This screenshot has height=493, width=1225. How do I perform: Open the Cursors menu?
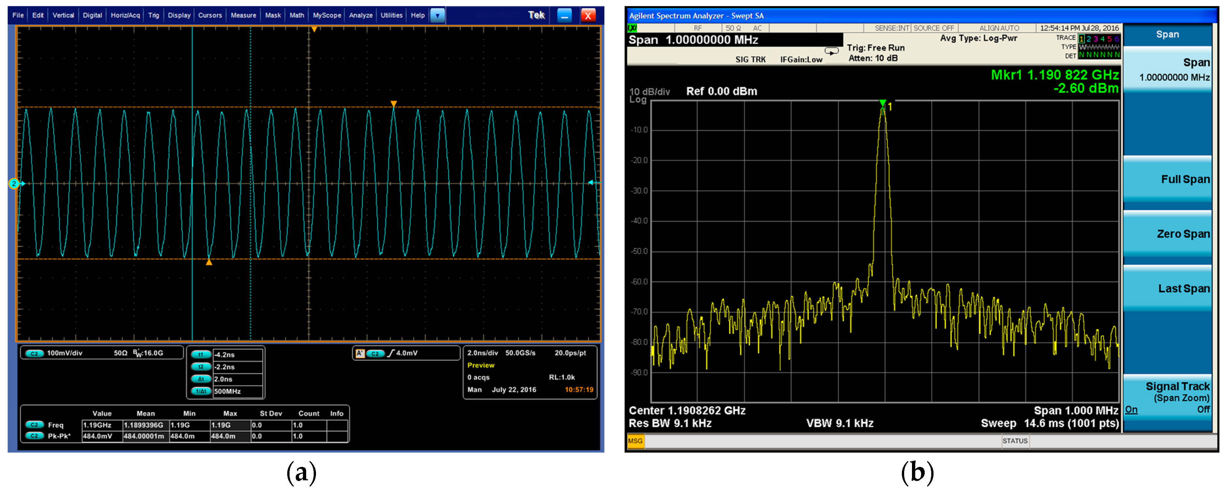point(210,15)
